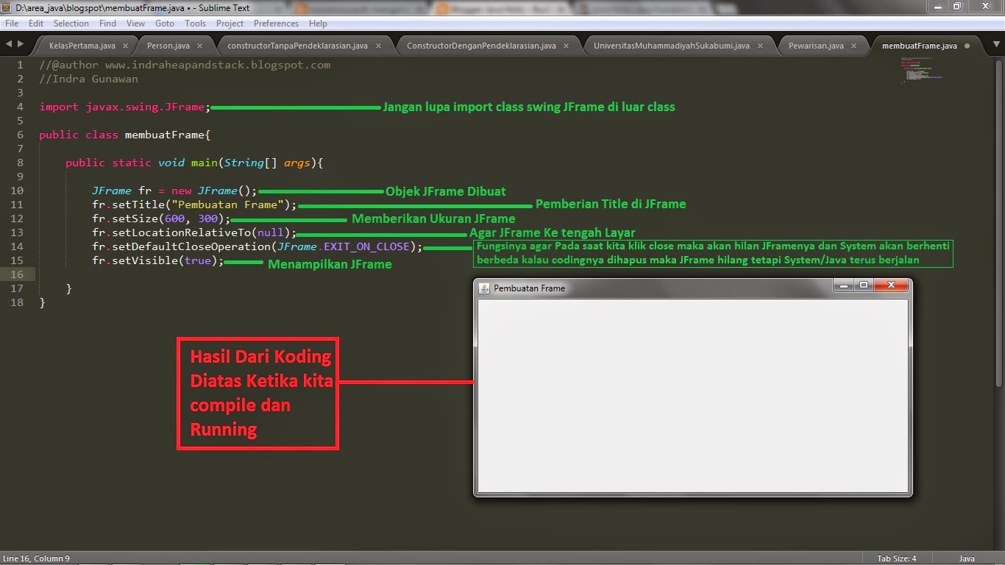The width and height of the screenshot is (1005, 565).
Task: Select the membuatFrame.java tab
Action: [x=920, y=46]
